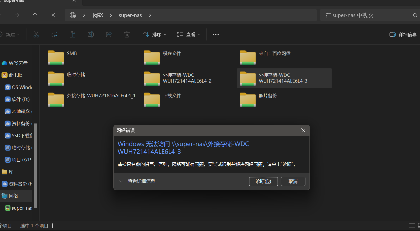
Task: Click the Copy icon in toolbar
Action: click(54, 34)
